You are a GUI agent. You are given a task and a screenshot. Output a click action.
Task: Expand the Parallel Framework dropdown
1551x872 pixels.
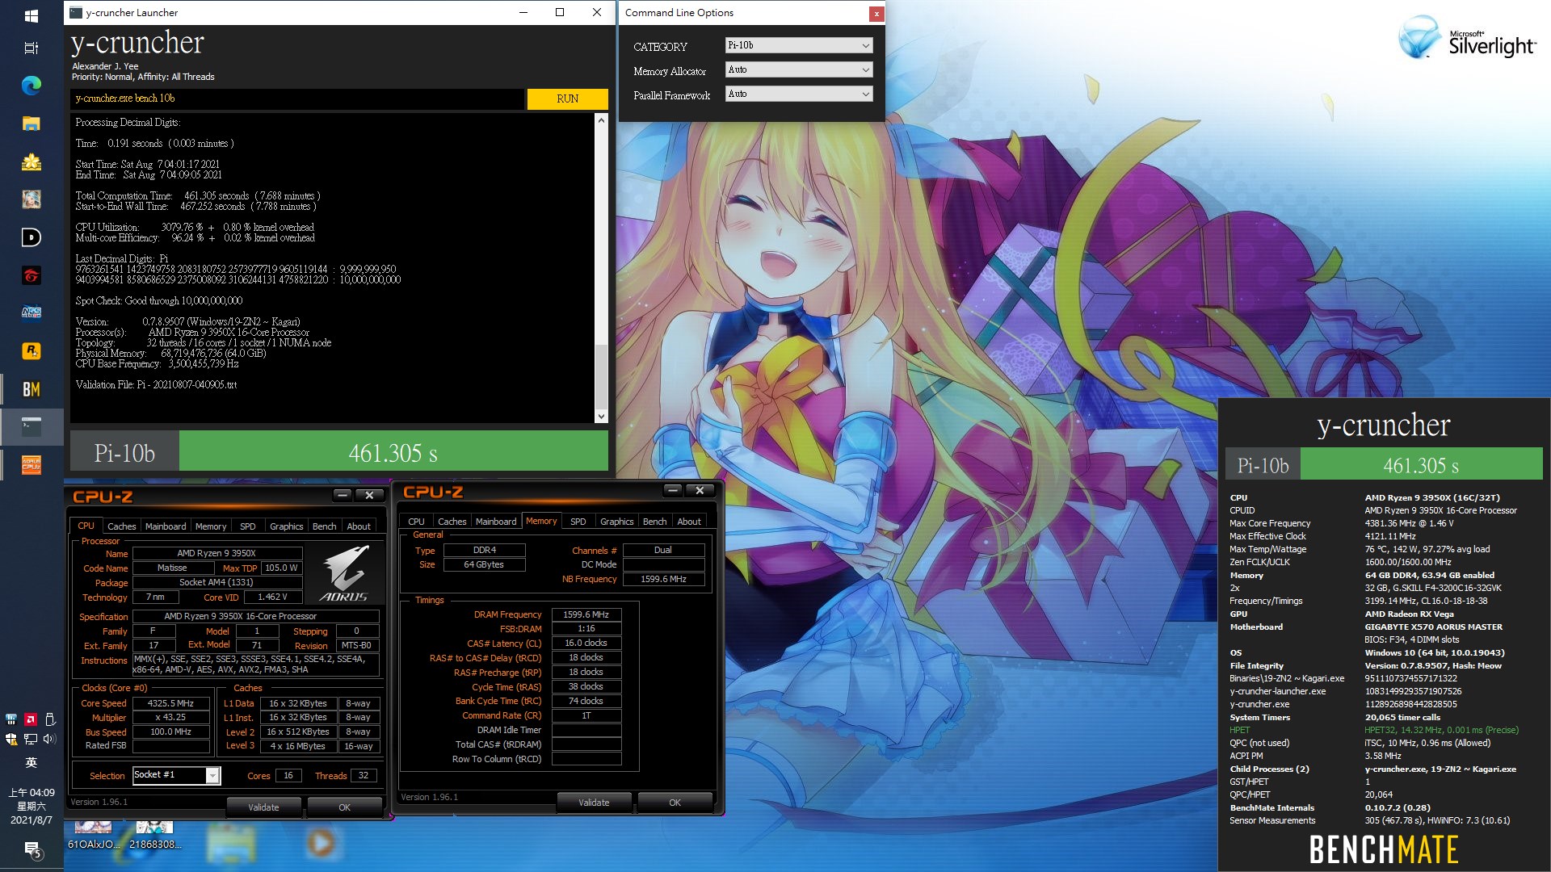pyautogui.click(x=799, y=94)
